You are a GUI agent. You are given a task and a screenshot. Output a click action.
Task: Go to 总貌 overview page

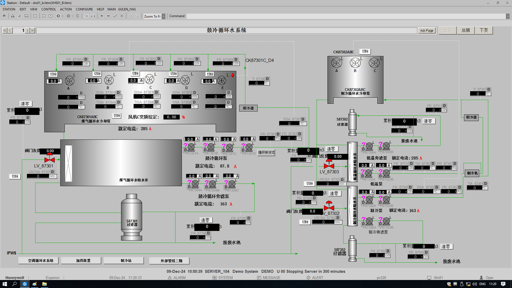click(466, 30)
